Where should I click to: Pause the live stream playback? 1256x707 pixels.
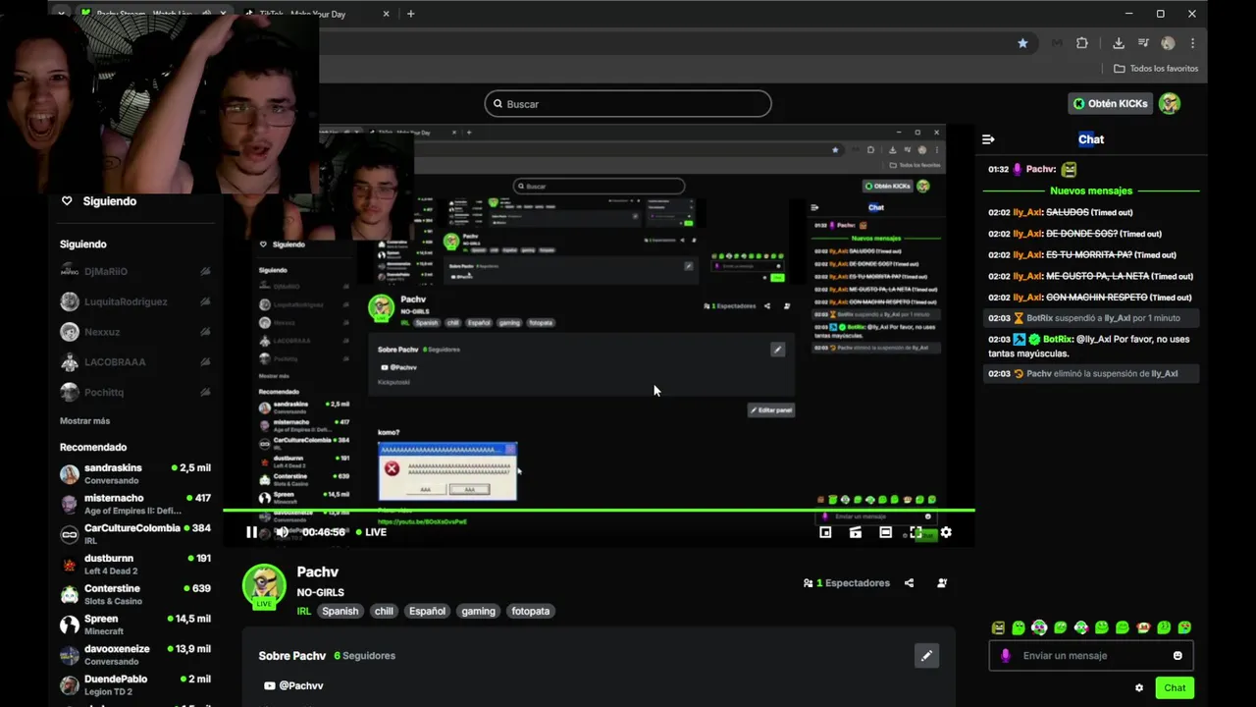click(251, 532)
